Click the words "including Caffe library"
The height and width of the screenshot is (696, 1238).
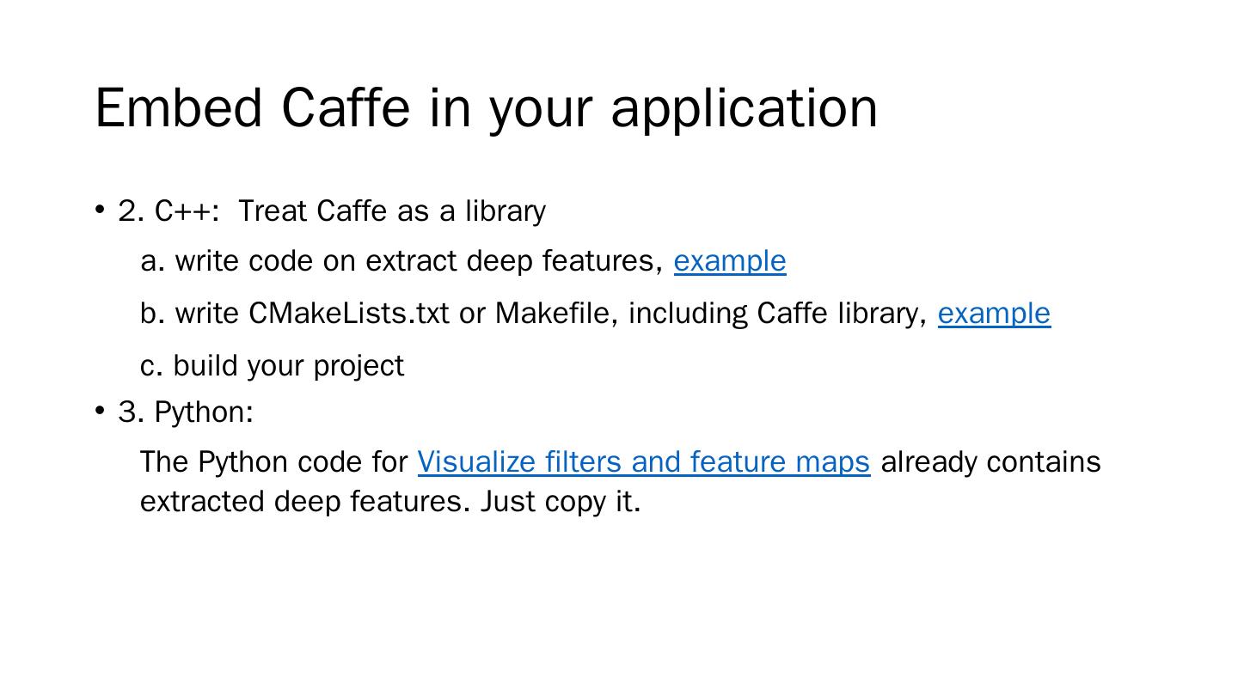coord(777,314)
